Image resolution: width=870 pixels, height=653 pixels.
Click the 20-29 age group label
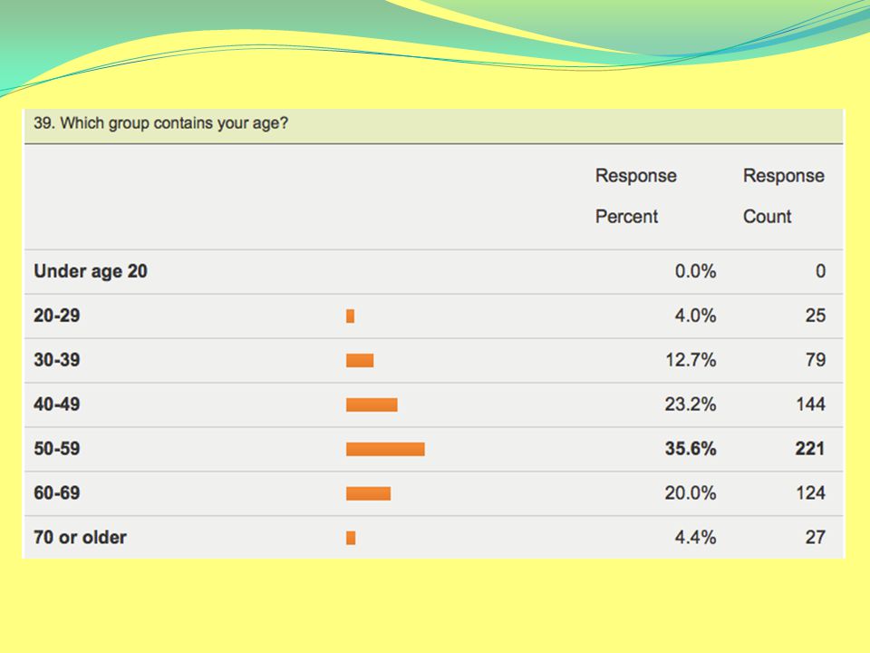click(56, 316)
